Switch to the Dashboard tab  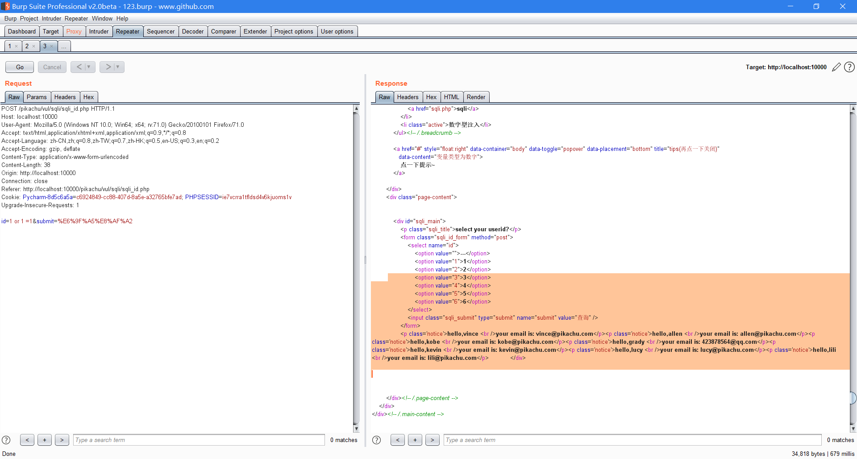(22, 31)
